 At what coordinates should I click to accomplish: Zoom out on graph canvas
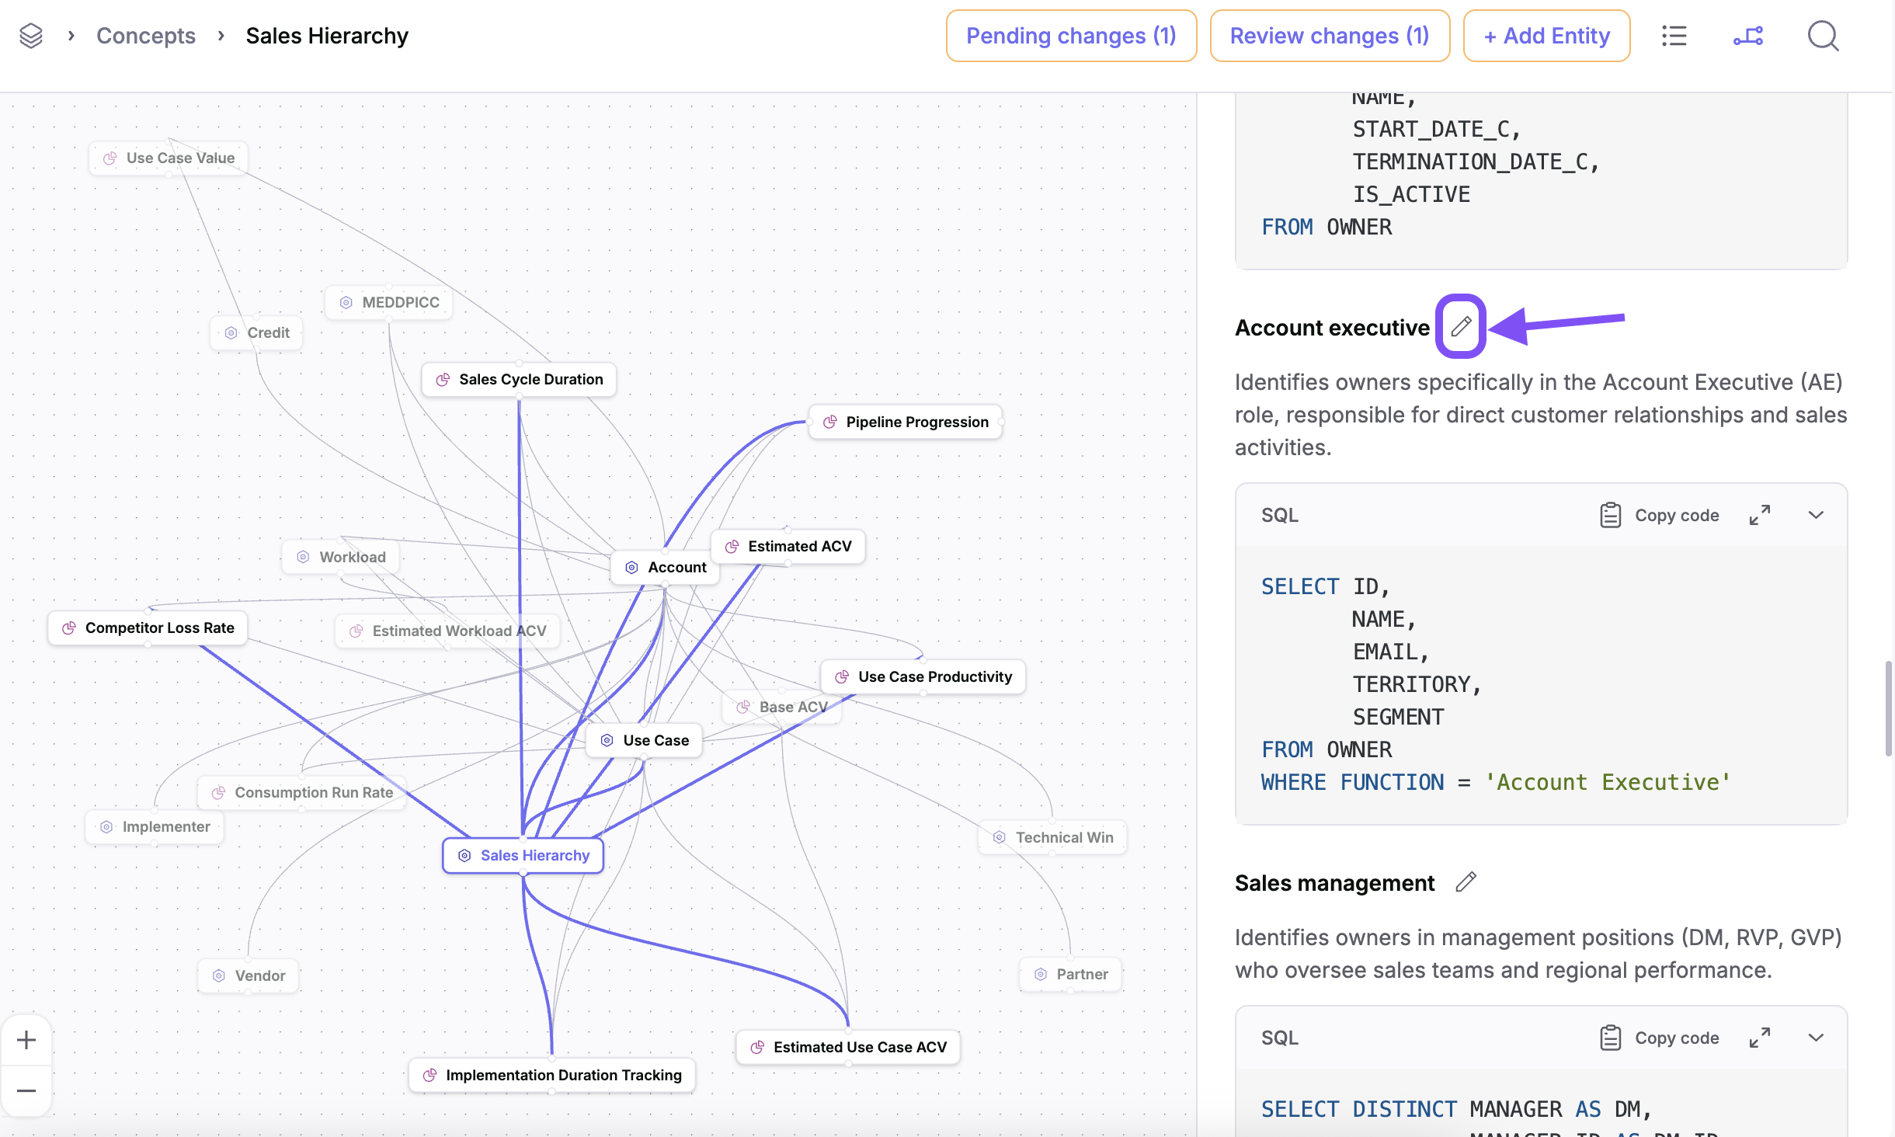pyautogui.click(x=26, y=1090)
